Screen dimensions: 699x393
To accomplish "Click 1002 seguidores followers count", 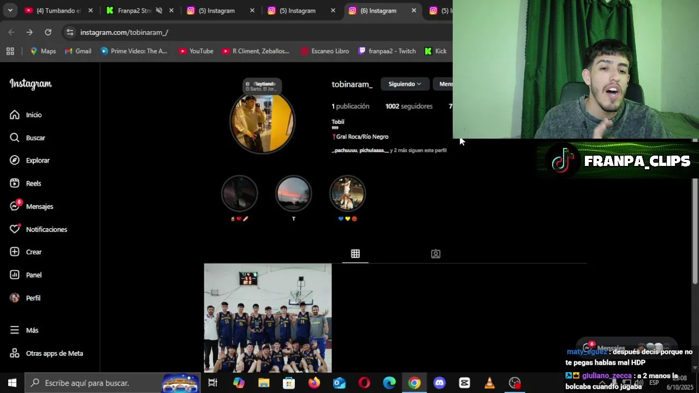I will (409, 106).
